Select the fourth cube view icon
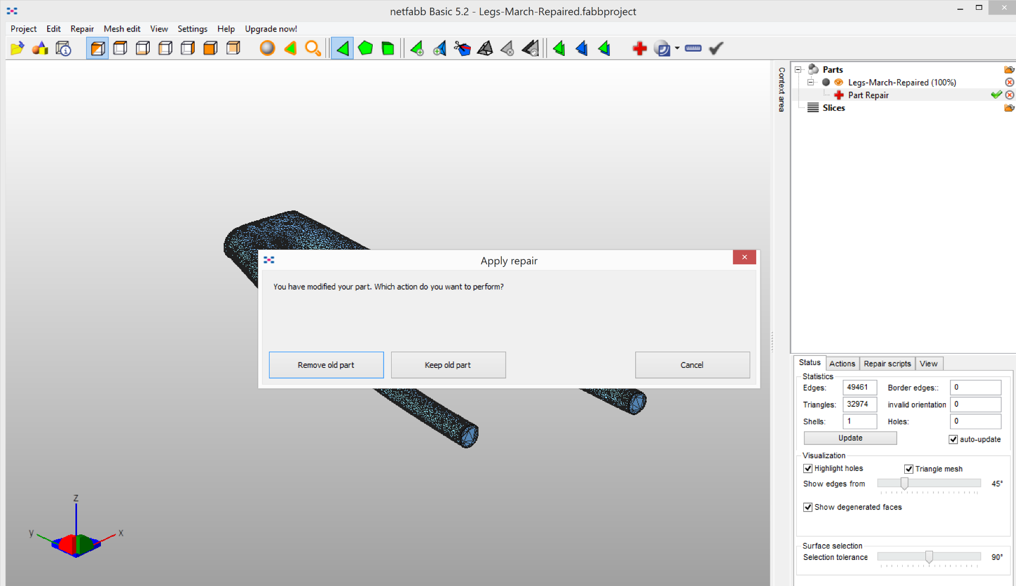 coord(165,48)
